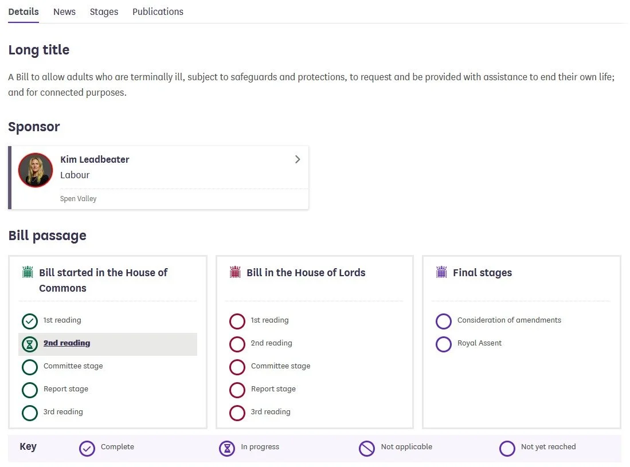
Task: Click Kim Leadbeater's name
Action: [x=95, y=159]
